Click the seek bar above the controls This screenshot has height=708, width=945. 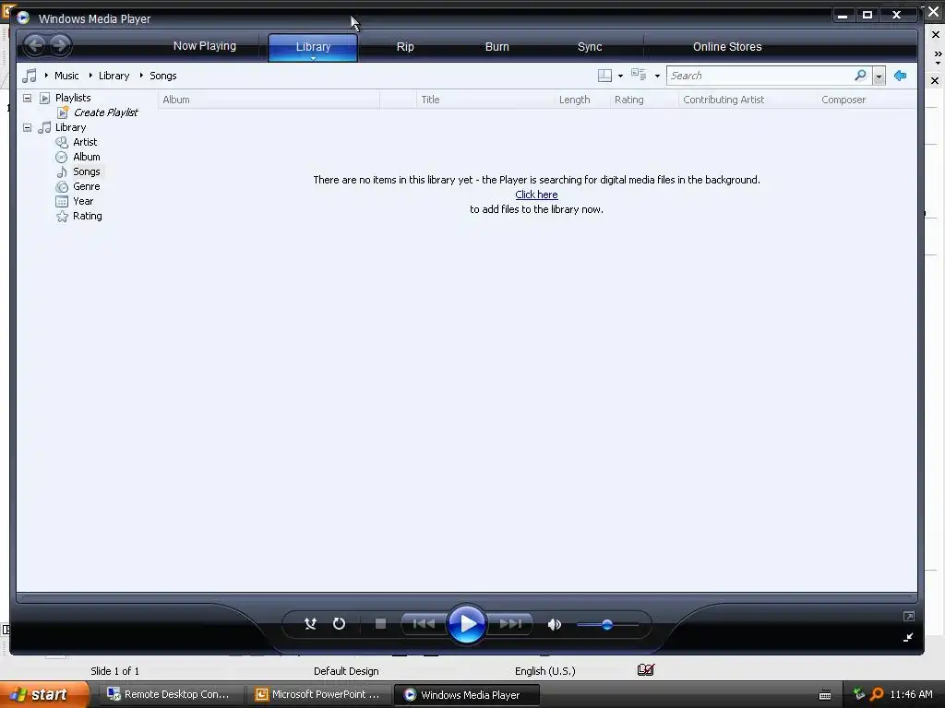467,598
